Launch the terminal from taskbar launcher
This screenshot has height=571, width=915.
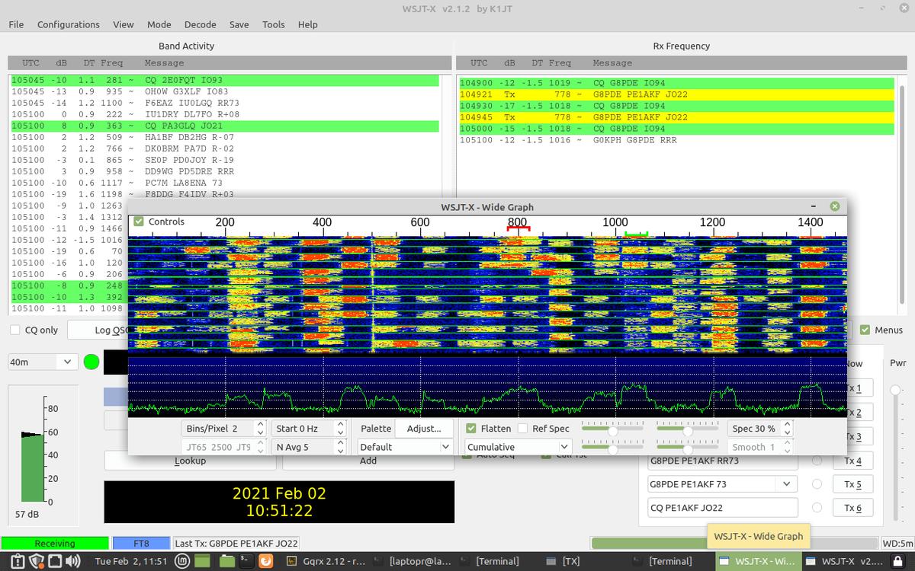pyautogui.click(x=246, y=562)
